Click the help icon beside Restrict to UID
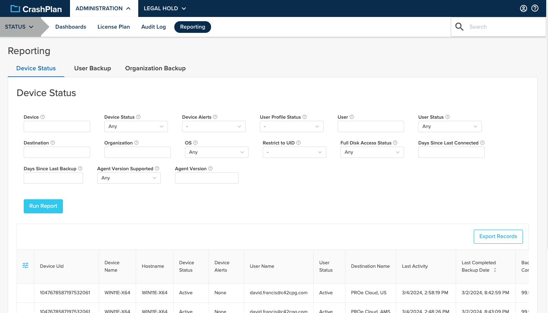This screenshot has height=313, width=548. coord(298,143)
